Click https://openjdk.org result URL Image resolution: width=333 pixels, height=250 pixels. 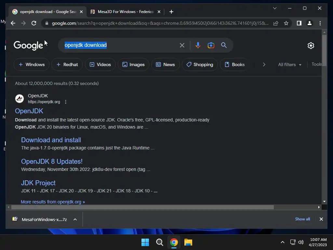tap(44, 102)
